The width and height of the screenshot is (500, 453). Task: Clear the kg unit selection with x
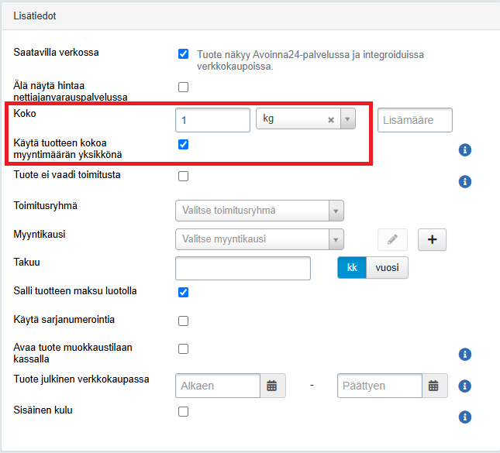tap(330, 119)
